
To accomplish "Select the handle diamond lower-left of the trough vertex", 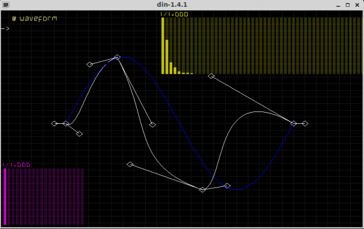I will click(130, 164).
